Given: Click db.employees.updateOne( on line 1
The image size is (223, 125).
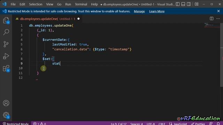Looking at the screenshot, I should [51, 25].
